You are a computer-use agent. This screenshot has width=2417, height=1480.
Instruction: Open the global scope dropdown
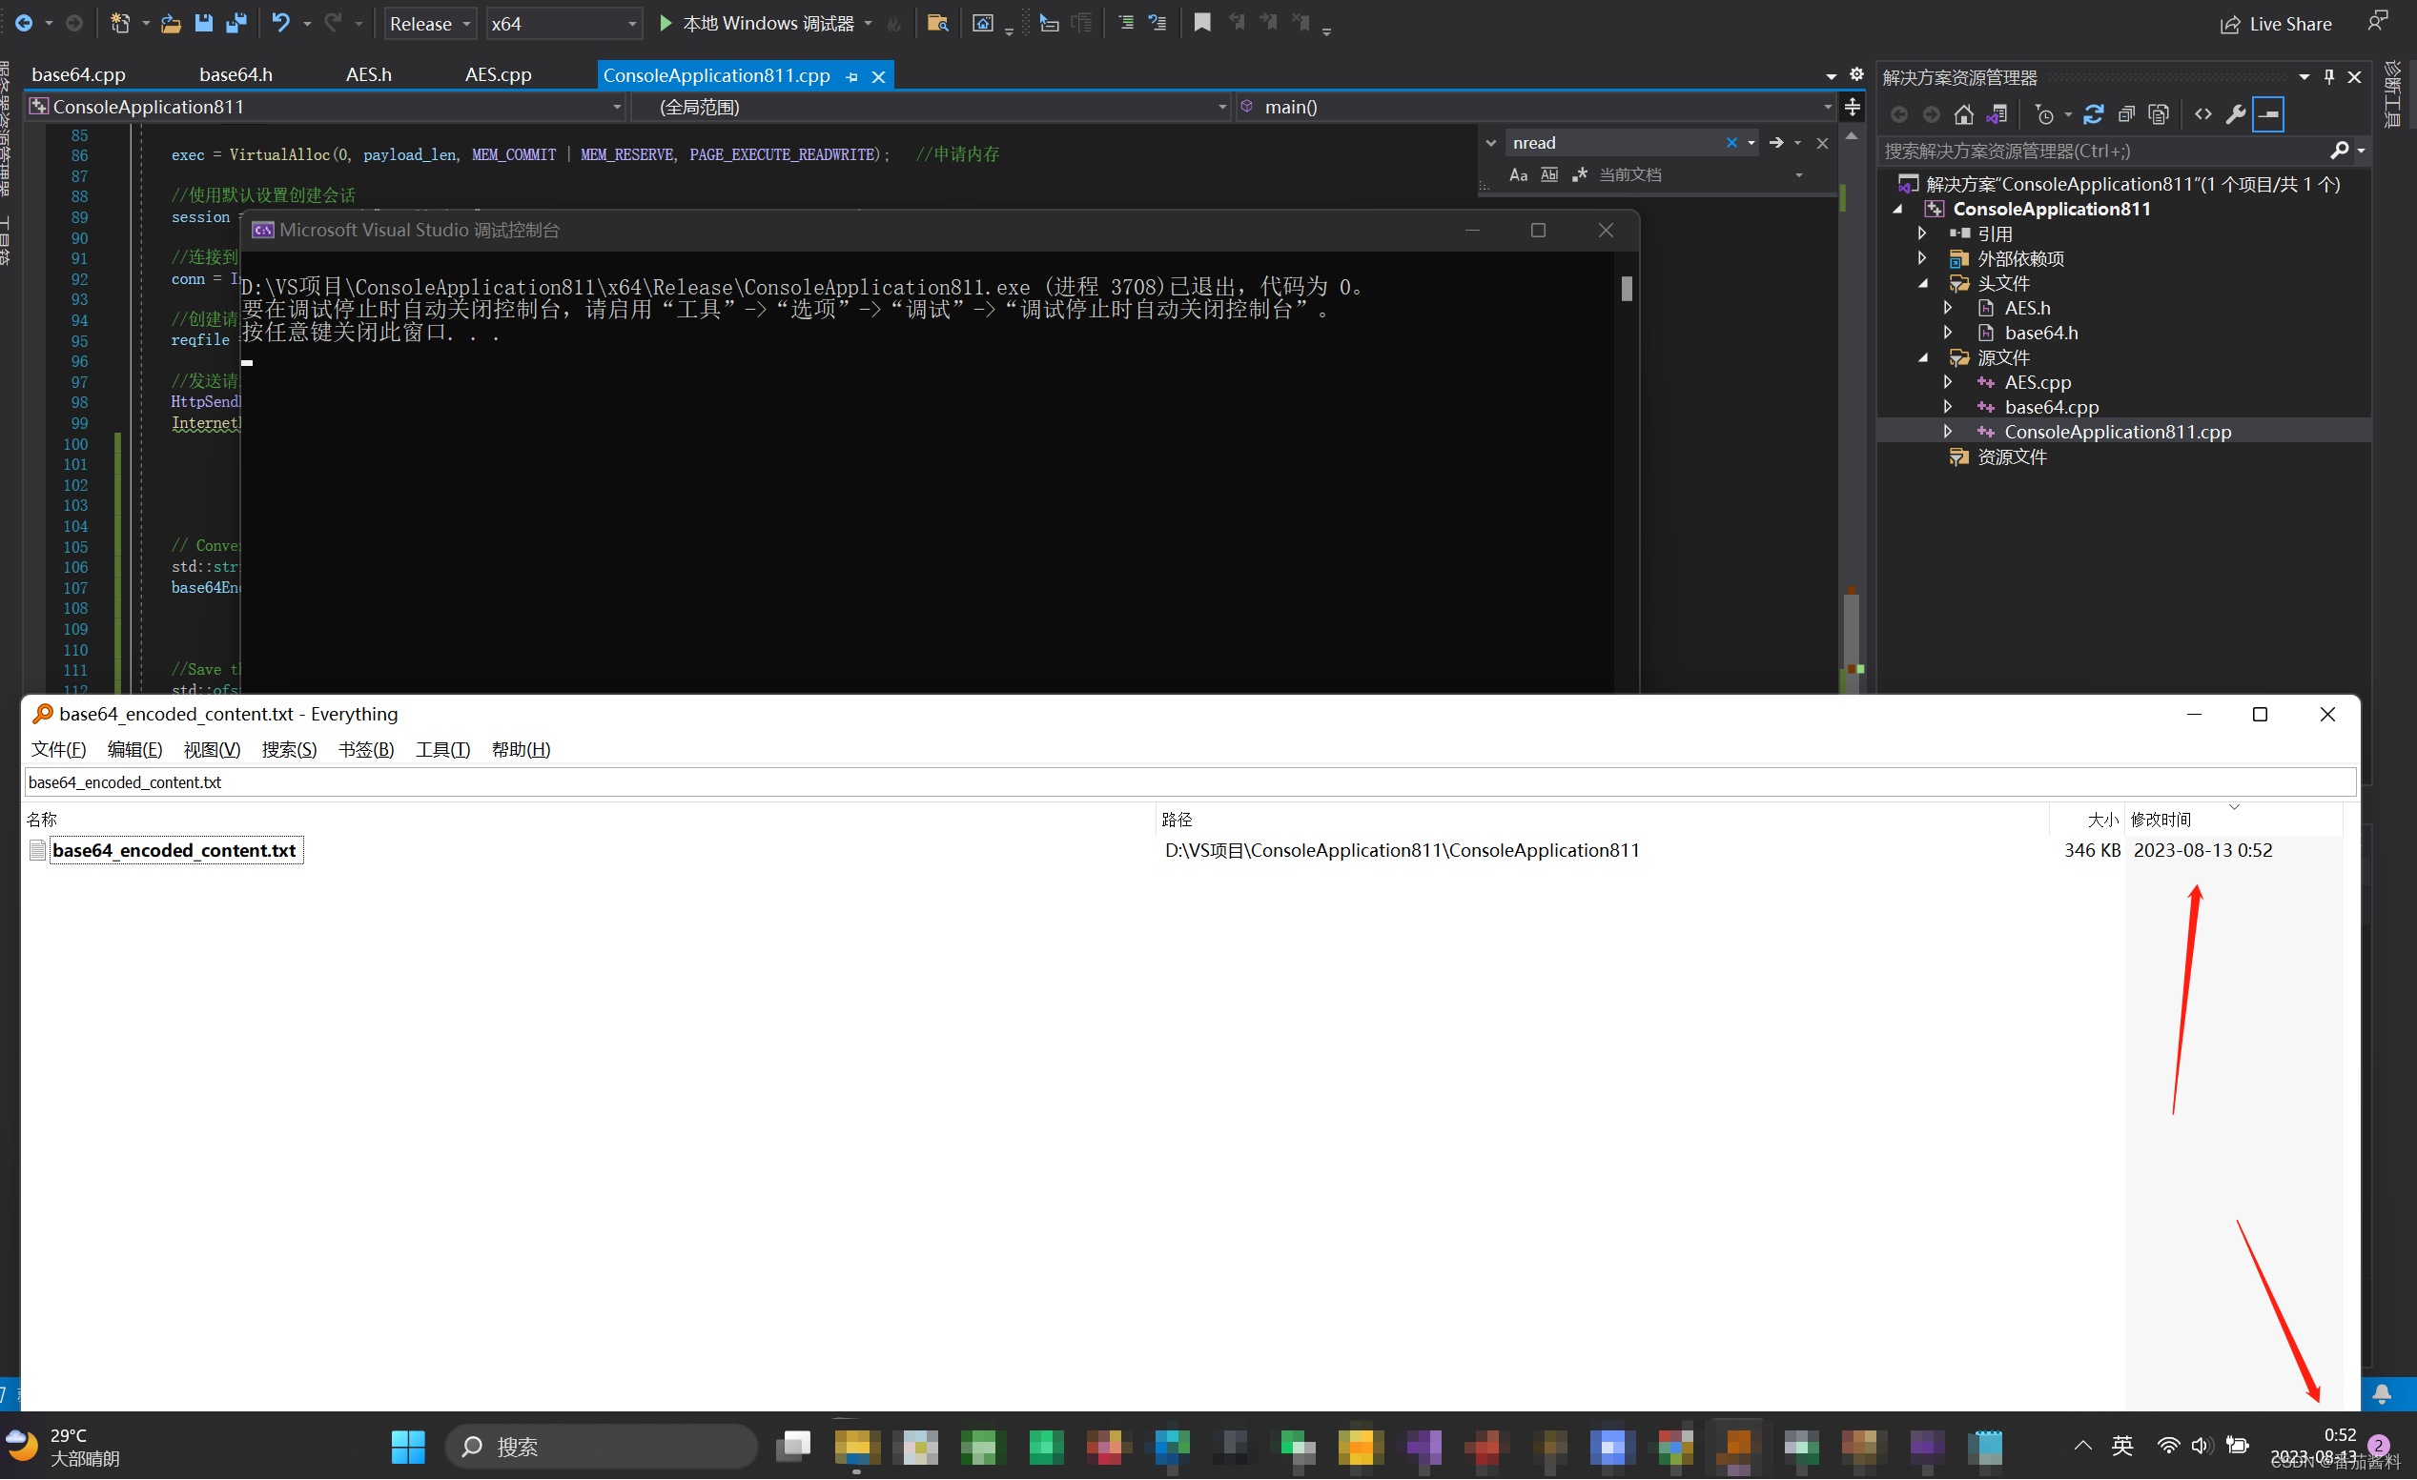(x=930, y=107)
